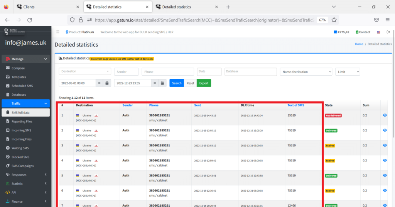View details of row 1 eye icon

pos(385,115)
